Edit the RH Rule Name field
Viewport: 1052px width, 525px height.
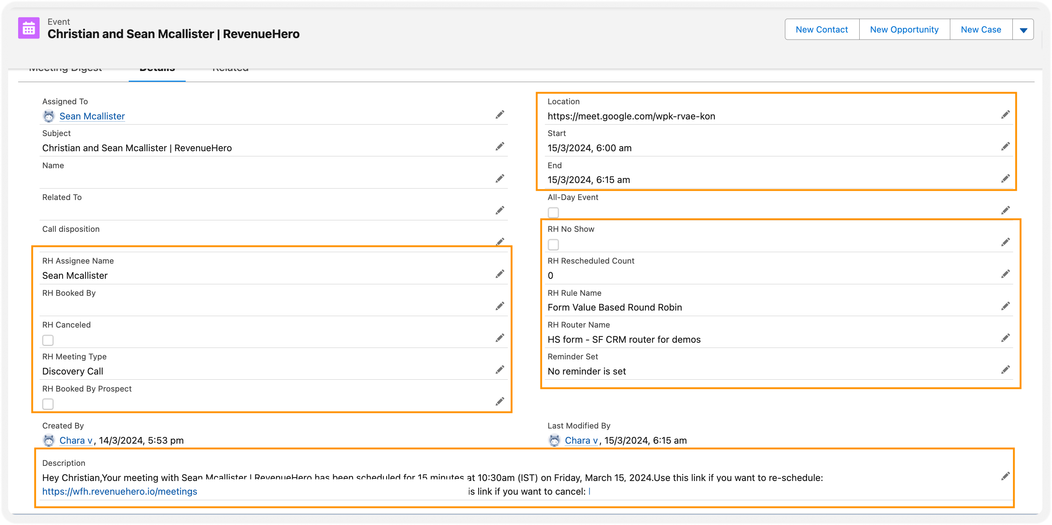click(1005, 306)
